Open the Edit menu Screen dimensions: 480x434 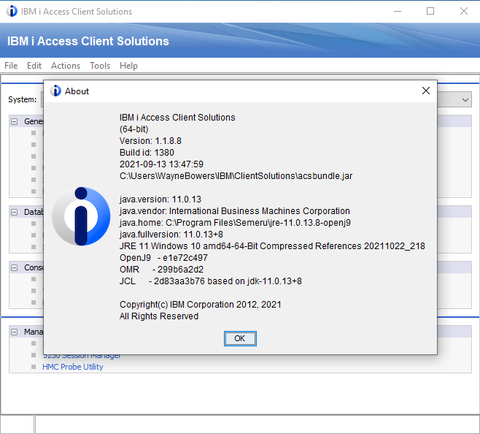[x=34, y=66]
